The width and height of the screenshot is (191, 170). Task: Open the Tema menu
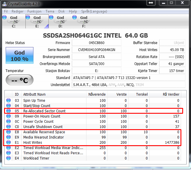50,11
